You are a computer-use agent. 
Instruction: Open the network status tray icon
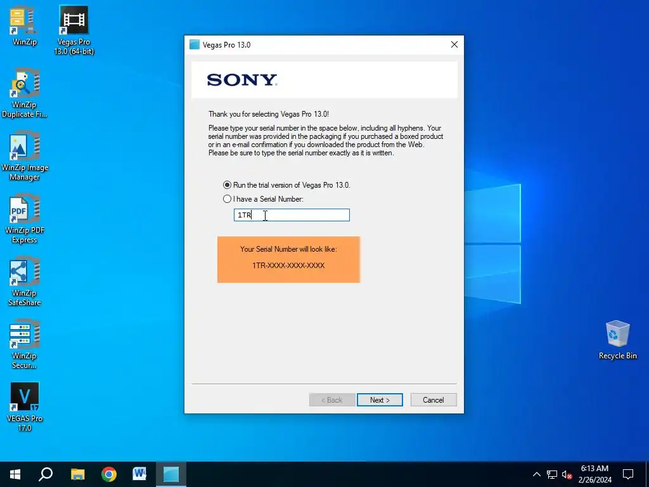[552, 474]
